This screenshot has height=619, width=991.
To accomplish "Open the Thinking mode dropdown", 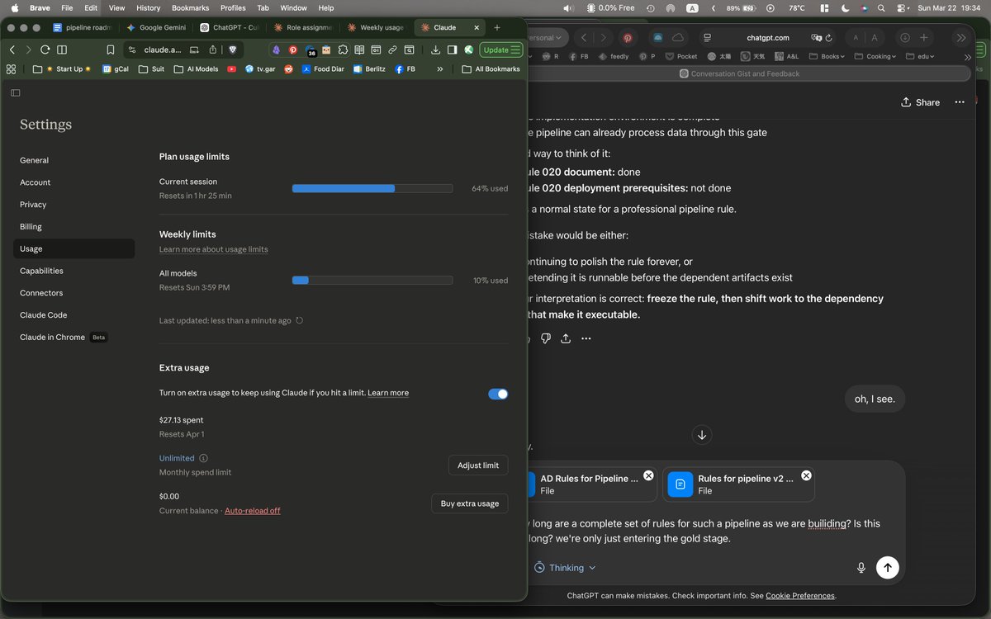I will click(565, 568).
